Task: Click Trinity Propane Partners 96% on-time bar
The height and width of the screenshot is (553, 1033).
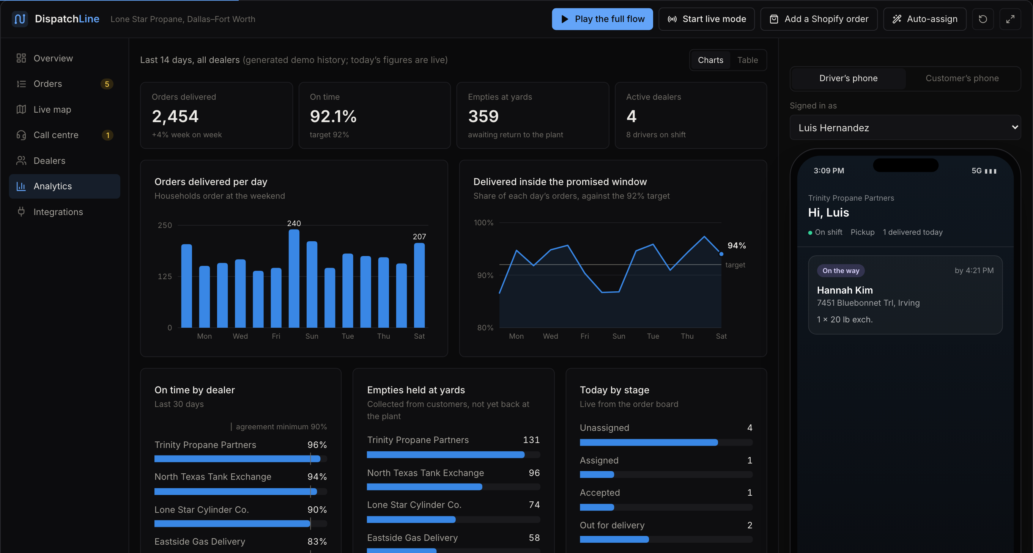Action: coord(241,459)
